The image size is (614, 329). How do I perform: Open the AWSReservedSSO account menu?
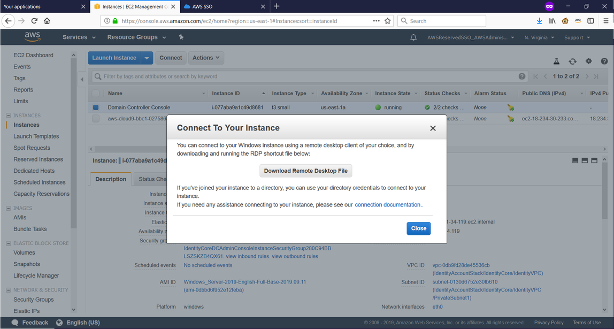click(471, 37)
